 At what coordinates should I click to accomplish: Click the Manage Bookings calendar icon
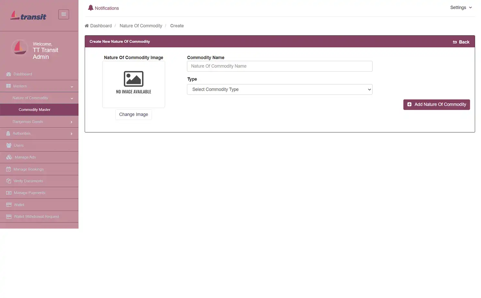(9, 169)
